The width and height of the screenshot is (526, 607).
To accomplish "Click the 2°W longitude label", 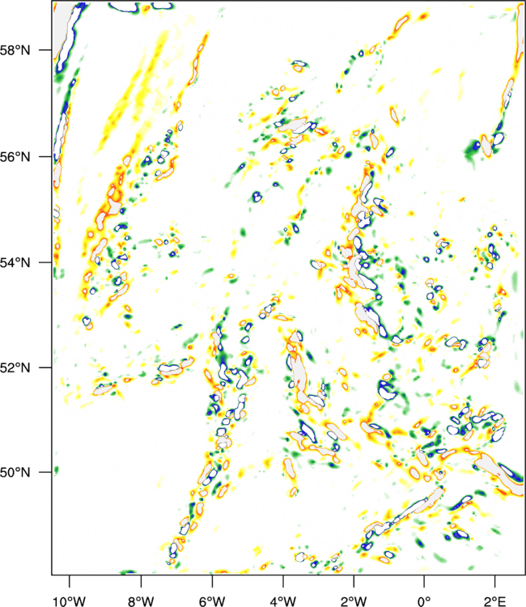I will (x=354, y=601).
